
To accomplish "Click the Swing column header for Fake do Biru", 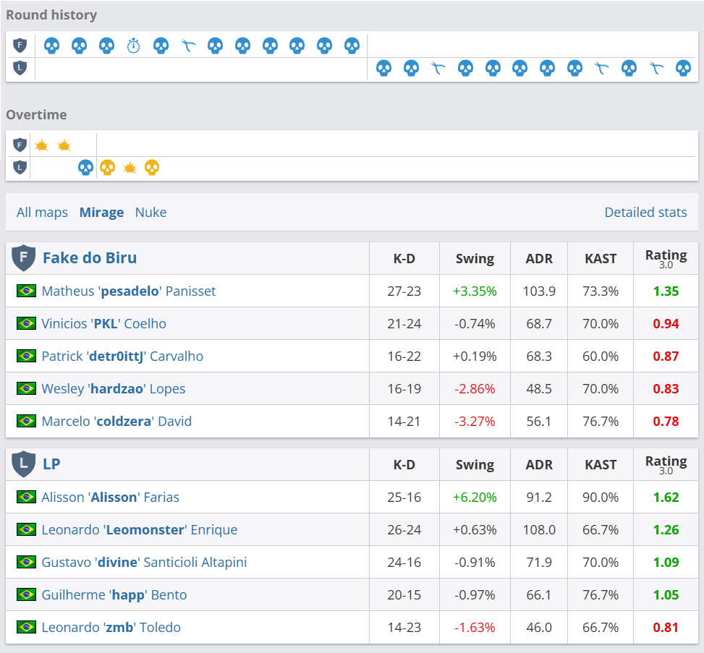I will 475,258.
